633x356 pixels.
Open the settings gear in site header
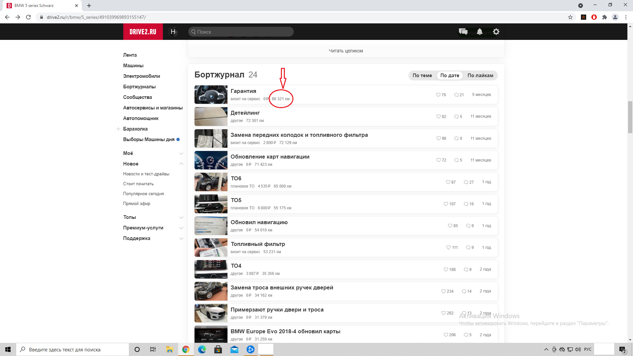pyautogui.click(x=496, y=32)
